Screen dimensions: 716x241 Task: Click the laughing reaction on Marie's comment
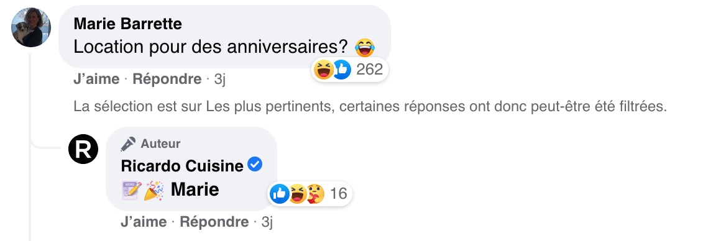(324, 70)
